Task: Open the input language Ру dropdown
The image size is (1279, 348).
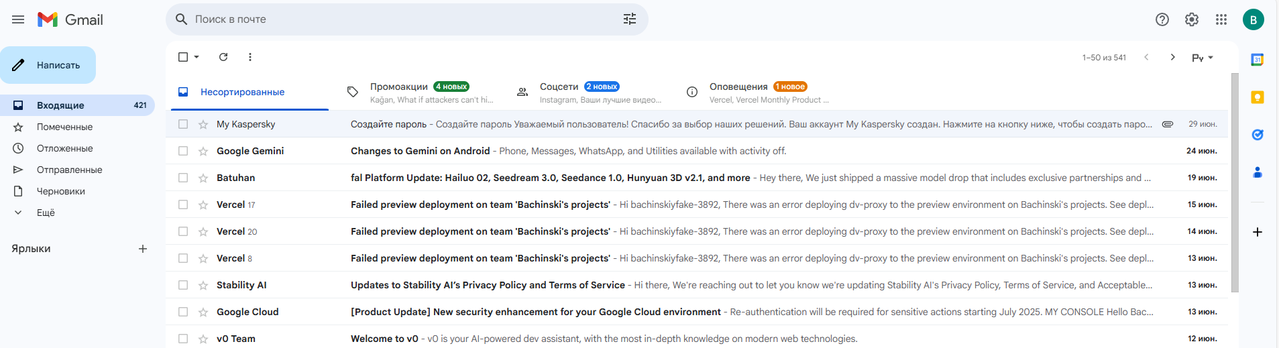Action: [x=1203, y=58]
